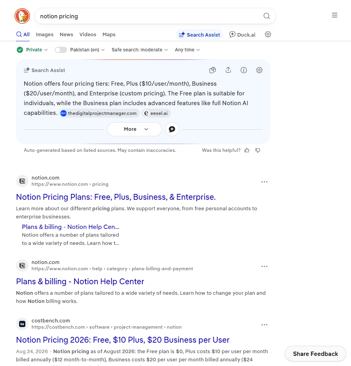Screen dimensions: 351x366
Task: Open eesel.ai source chip
Action: coord(156,113)
